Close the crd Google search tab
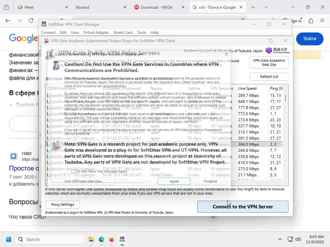The width and height of the screenshot is (330, 247). 241,7
